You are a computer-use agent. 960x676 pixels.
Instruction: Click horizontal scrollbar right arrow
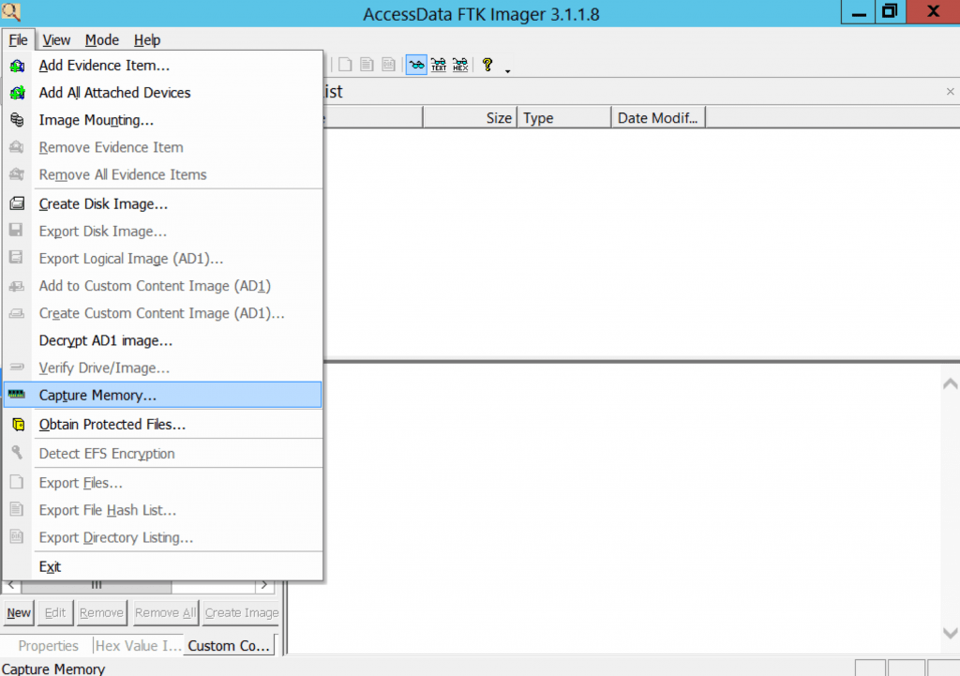tap(264, 585)
